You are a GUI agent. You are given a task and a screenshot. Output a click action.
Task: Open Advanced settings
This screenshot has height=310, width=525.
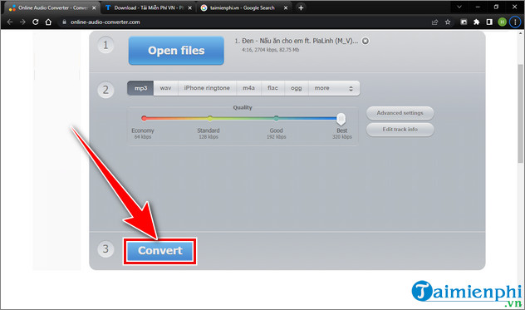400,113
